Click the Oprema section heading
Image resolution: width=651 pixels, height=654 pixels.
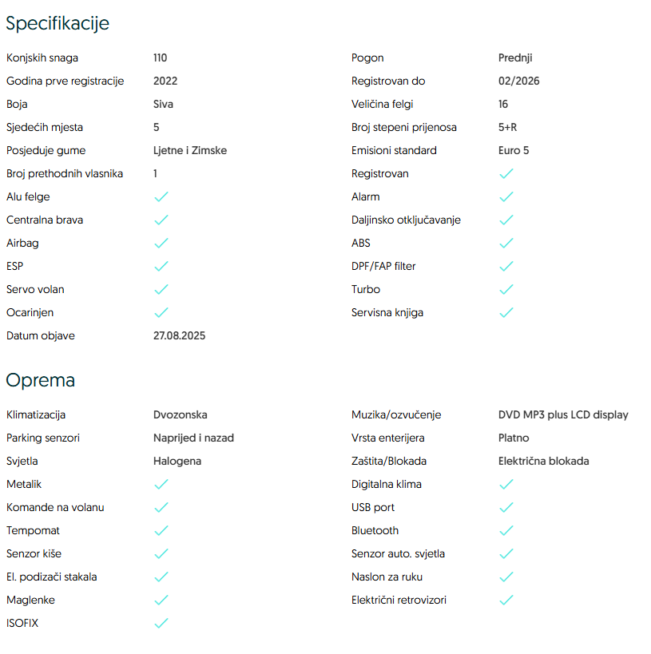[x=41, y=380]
